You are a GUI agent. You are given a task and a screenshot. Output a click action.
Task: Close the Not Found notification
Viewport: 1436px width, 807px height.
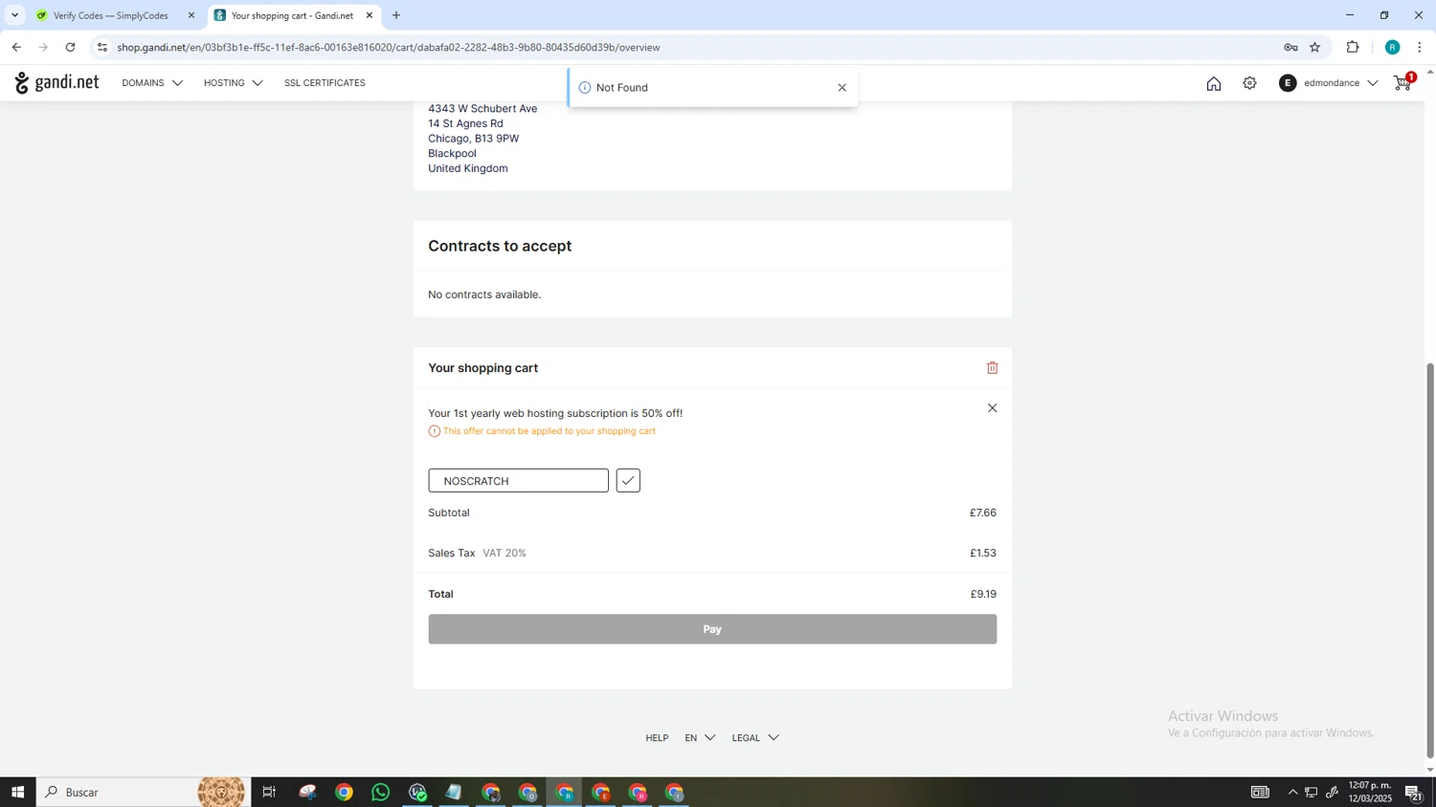click(841, 88)
